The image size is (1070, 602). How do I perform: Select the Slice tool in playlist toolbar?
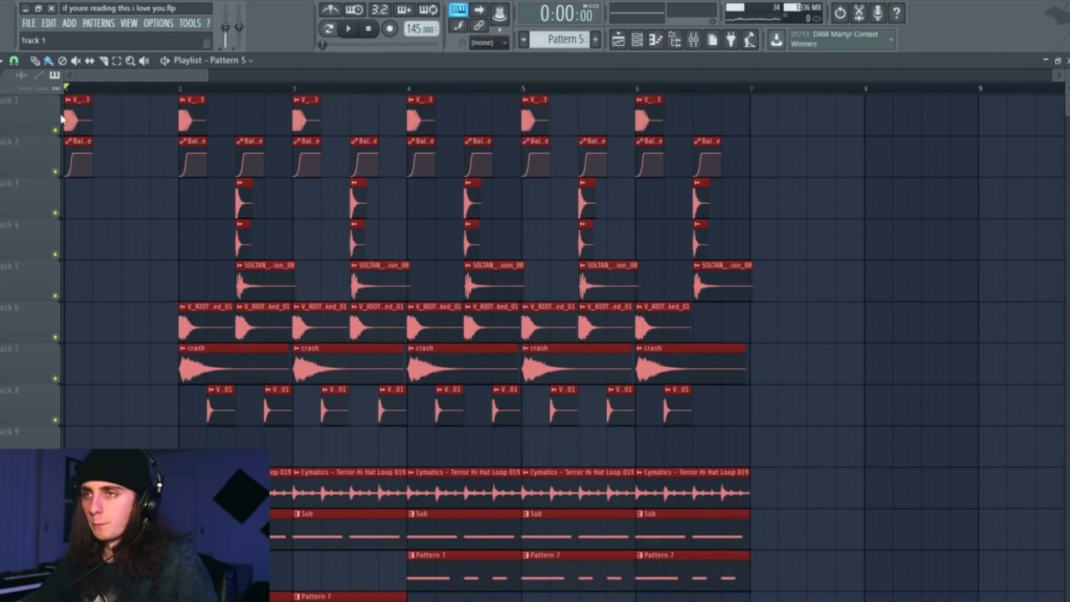[104, 60]
